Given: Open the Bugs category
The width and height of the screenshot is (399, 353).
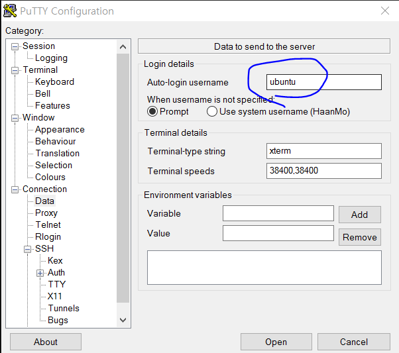Looking at the screenshot, I should click(58, 320).
